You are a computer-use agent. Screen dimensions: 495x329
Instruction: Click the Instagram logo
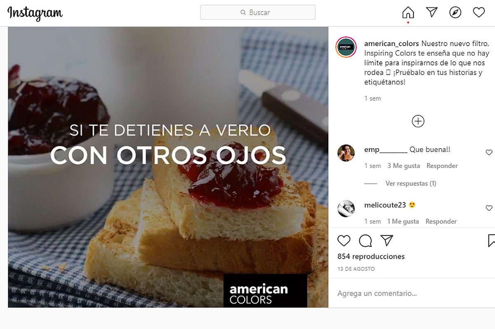click(35, 13)
